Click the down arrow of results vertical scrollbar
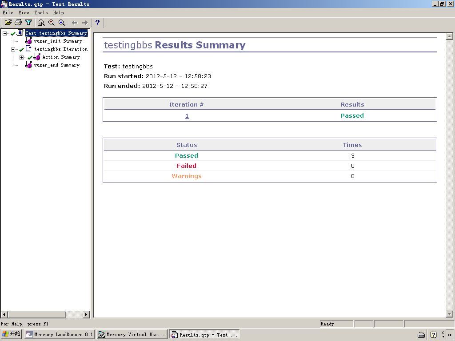 tap(450, 314)
